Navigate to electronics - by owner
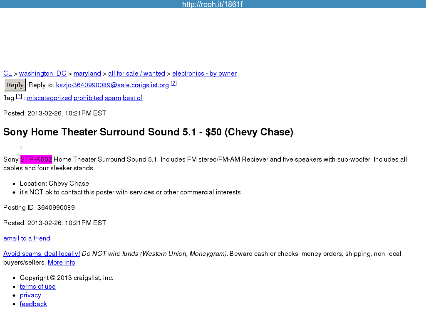The height and width of the screenshot is (319, 426). (x=204, y=74)
